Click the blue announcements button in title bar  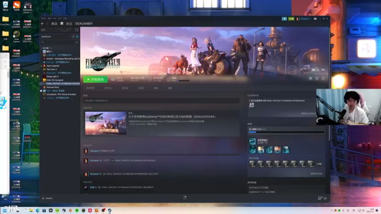coord(284,19)
